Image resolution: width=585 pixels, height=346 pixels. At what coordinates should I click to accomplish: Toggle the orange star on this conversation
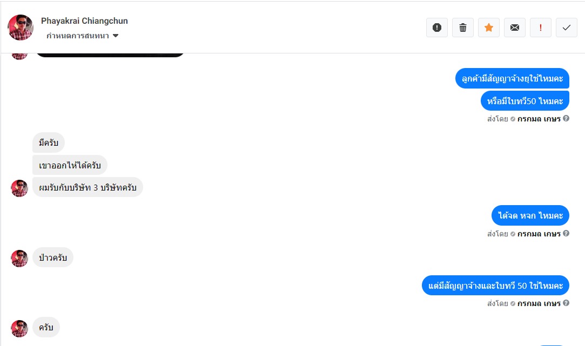tap(489, 28)
